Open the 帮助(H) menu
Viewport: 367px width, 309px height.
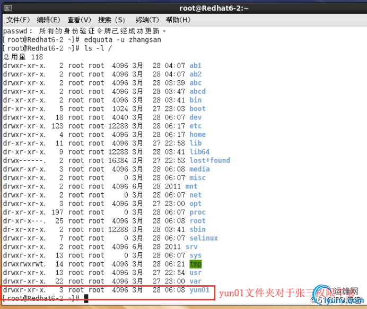[178, 20]
